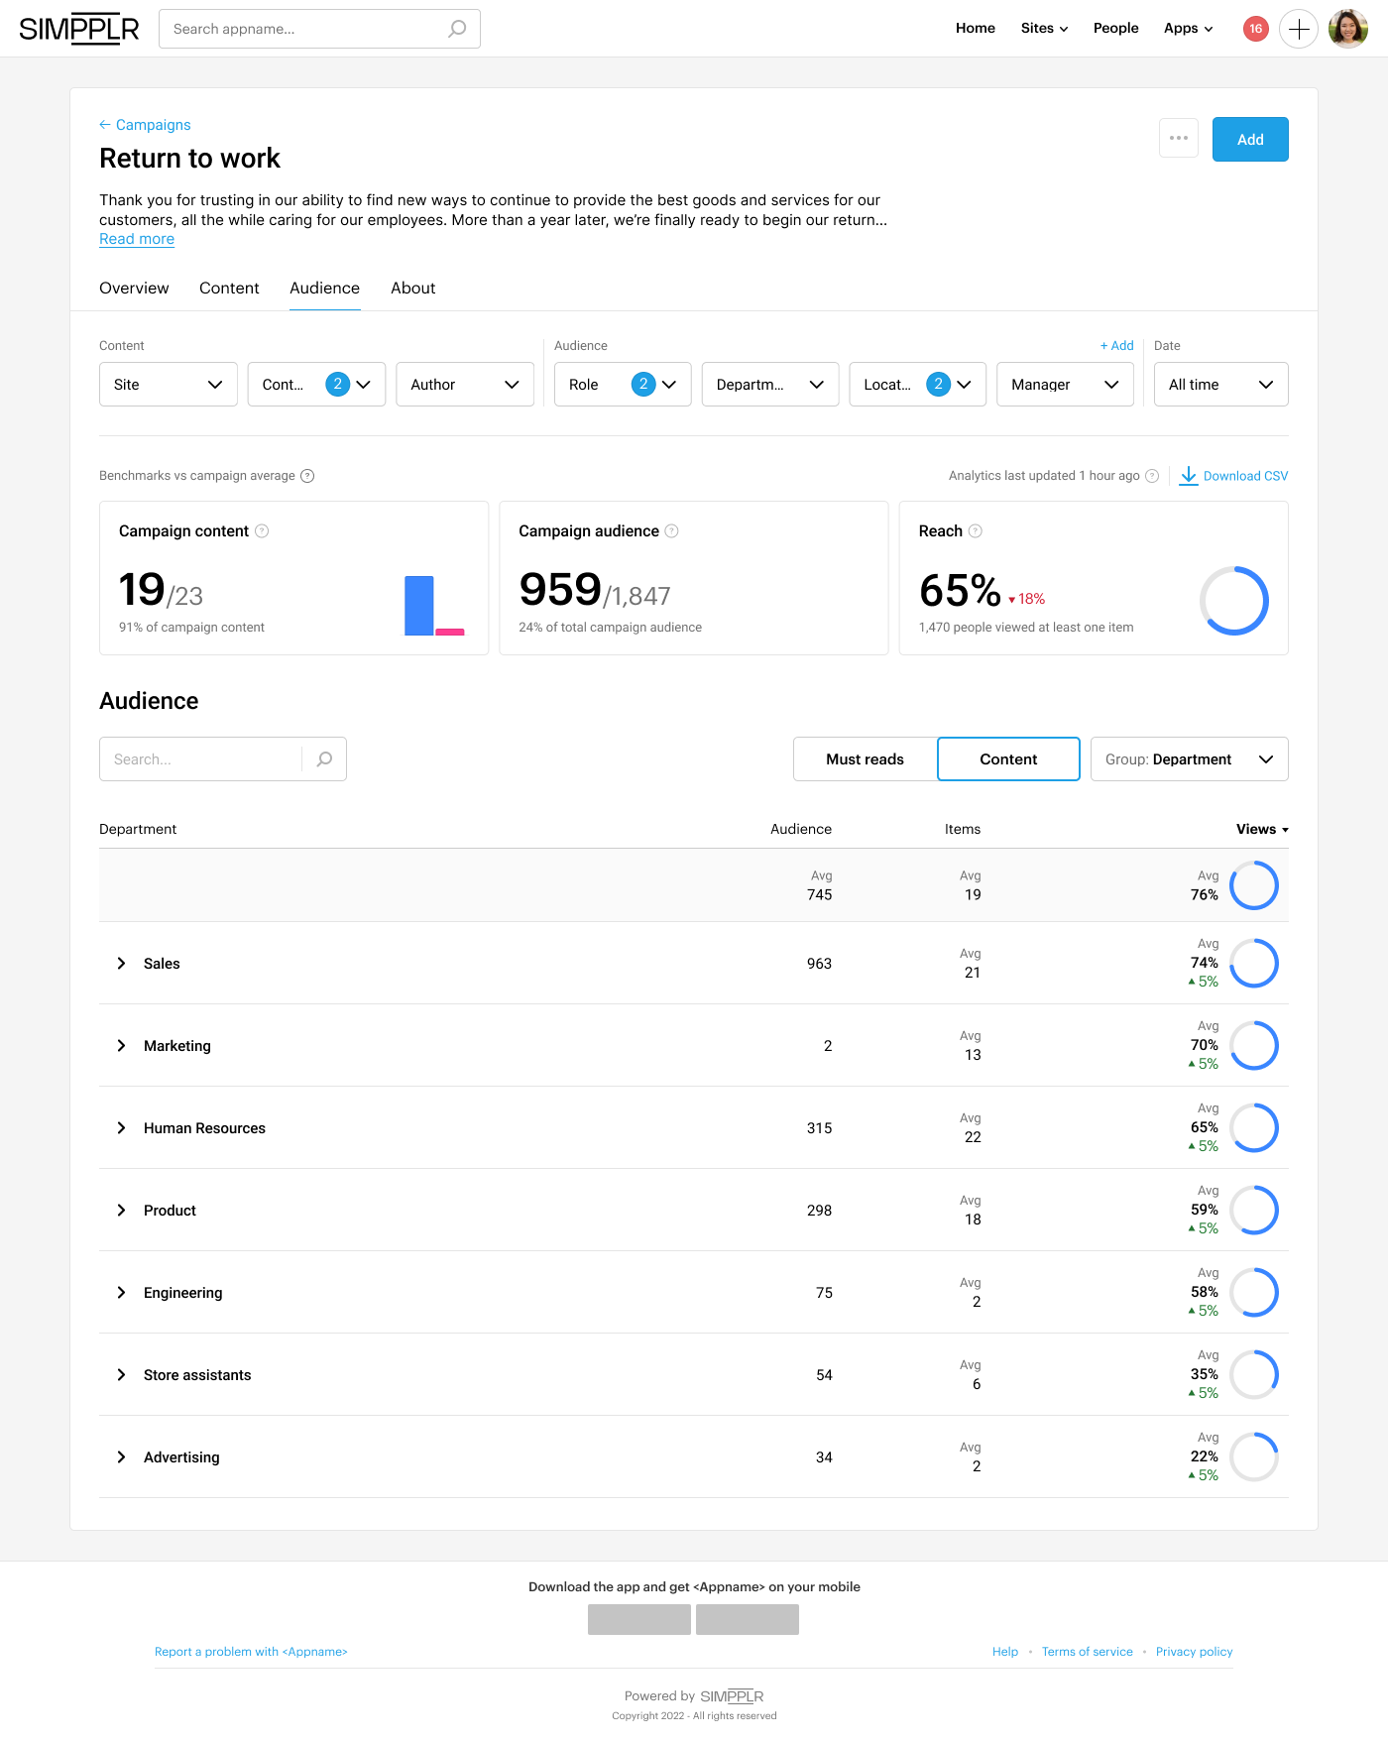Open the About tab
Image resolution: width=1388 pixels, height=1743 pixels.
pyautogui.click(x=412, y=289)
